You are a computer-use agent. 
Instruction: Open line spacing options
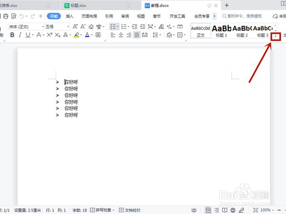coord(155,35)
